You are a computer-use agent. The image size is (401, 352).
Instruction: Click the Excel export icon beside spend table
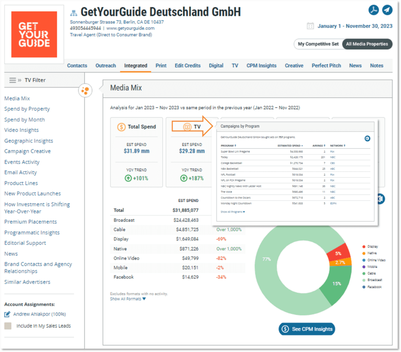(381, 199)
